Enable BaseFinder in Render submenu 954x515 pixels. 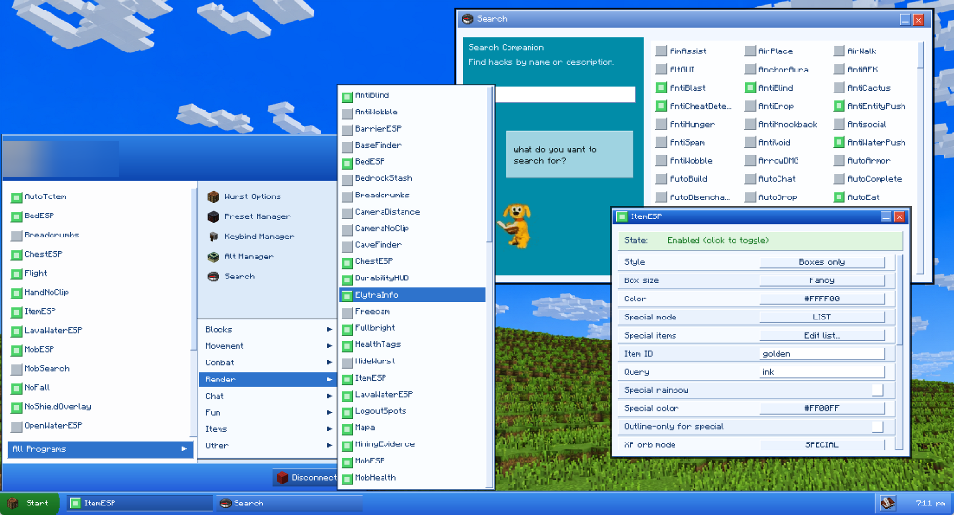(x=347, y=146)
